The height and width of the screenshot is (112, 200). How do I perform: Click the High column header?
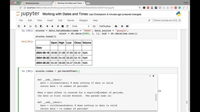pyautogui.click(x=62, y=43)
